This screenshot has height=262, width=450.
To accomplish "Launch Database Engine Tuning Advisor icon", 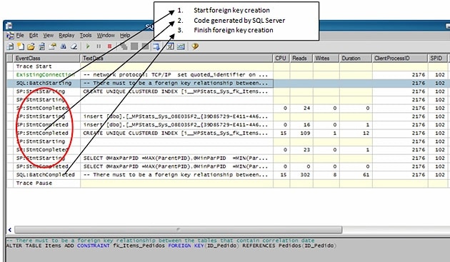I will 170,46.
